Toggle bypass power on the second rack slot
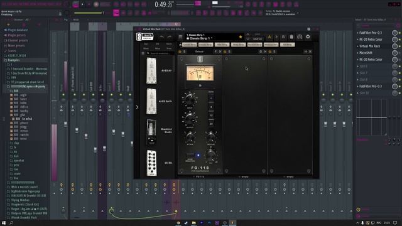Viewport: 402px width, 226px height. click(x=225, y=51)
